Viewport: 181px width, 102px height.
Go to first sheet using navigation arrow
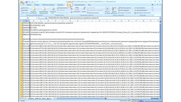[21, 99]
